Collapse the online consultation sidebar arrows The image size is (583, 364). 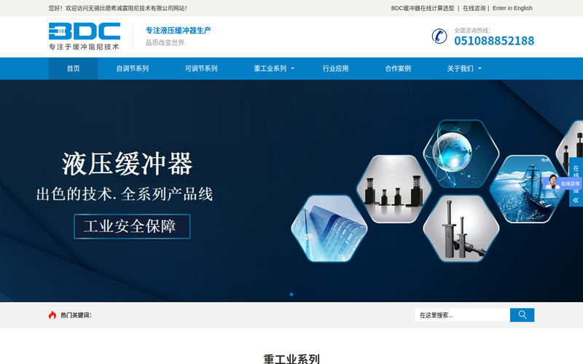pos(576,200)
